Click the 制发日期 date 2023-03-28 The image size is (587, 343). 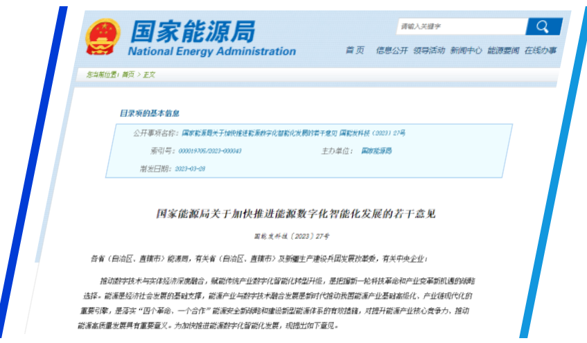(190, 169)
